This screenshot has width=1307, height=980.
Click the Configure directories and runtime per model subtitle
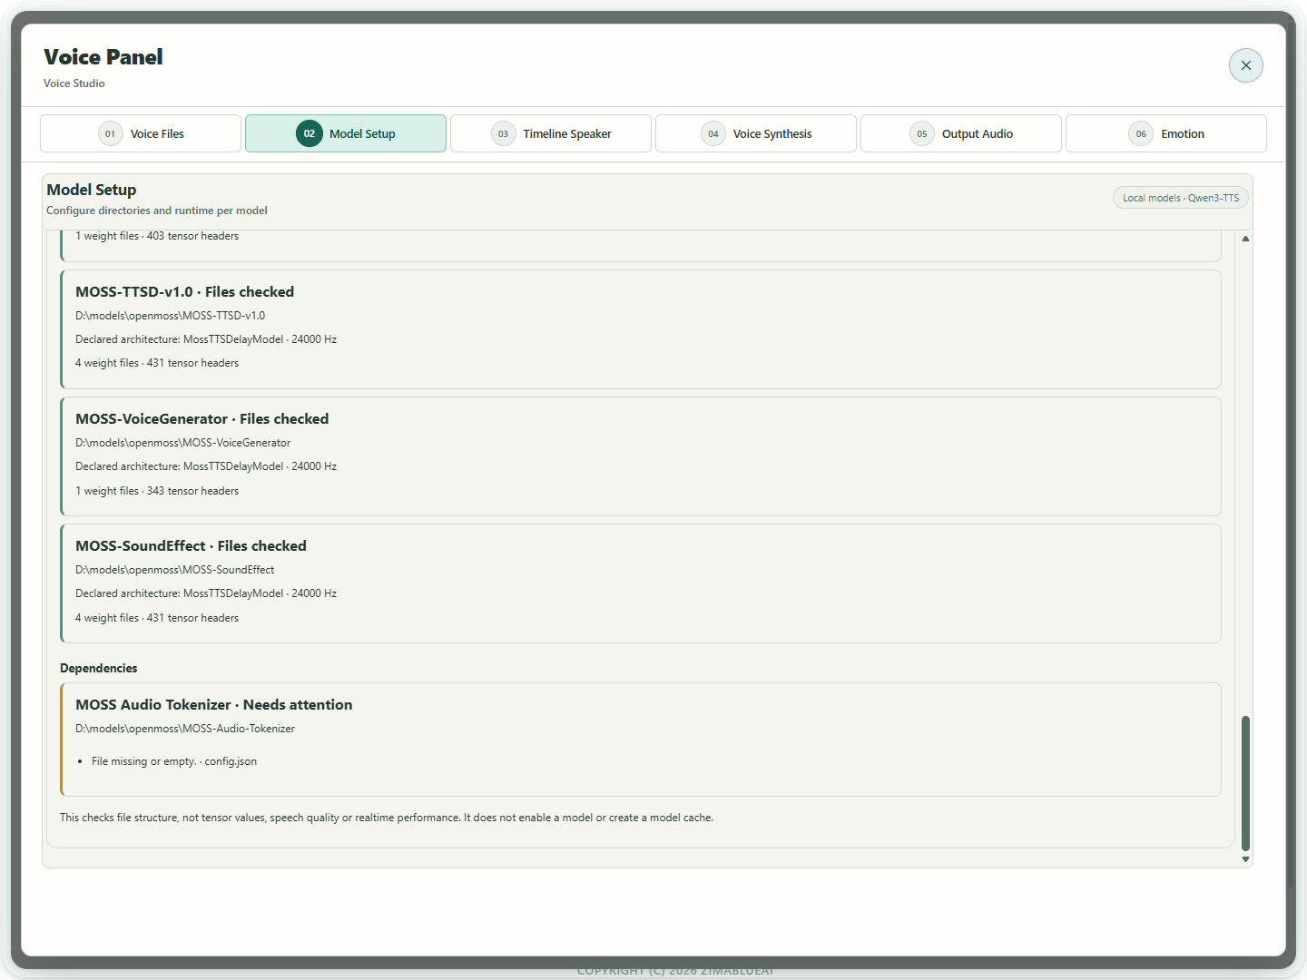tap(156, 211)
